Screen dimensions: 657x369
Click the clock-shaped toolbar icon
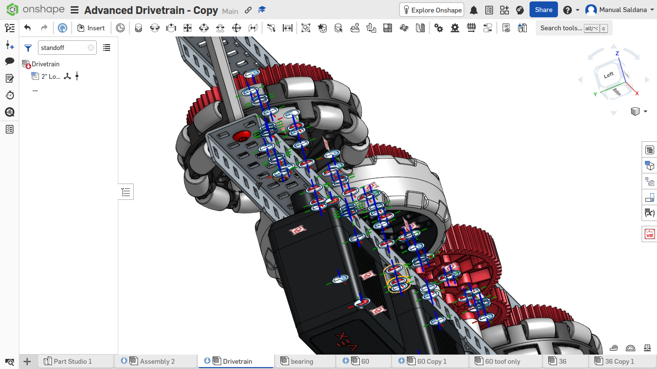[x=120, y=28]
